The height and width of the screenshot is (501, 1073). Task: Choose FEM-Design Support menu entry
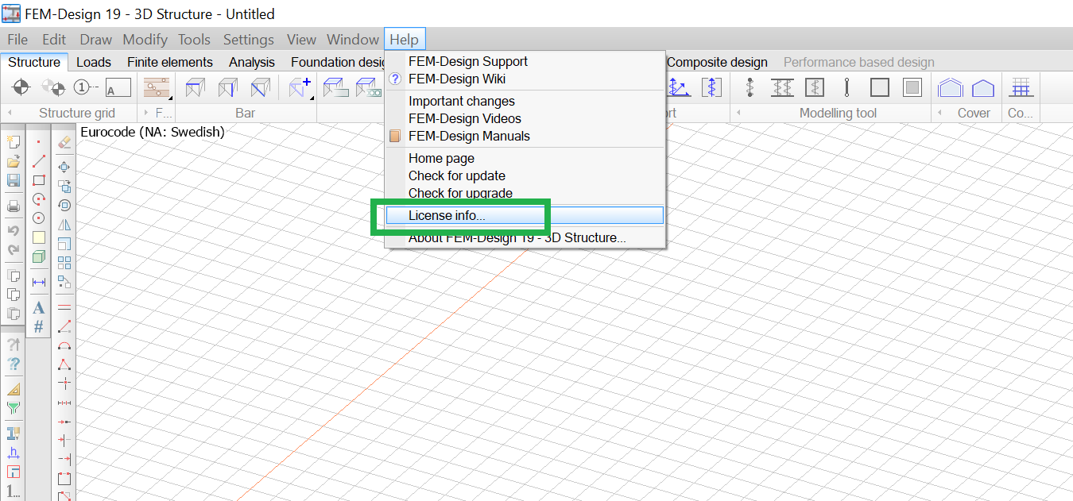[525, 61]
